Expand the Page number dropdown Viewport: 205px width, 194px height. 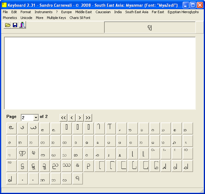pos(36,118)
